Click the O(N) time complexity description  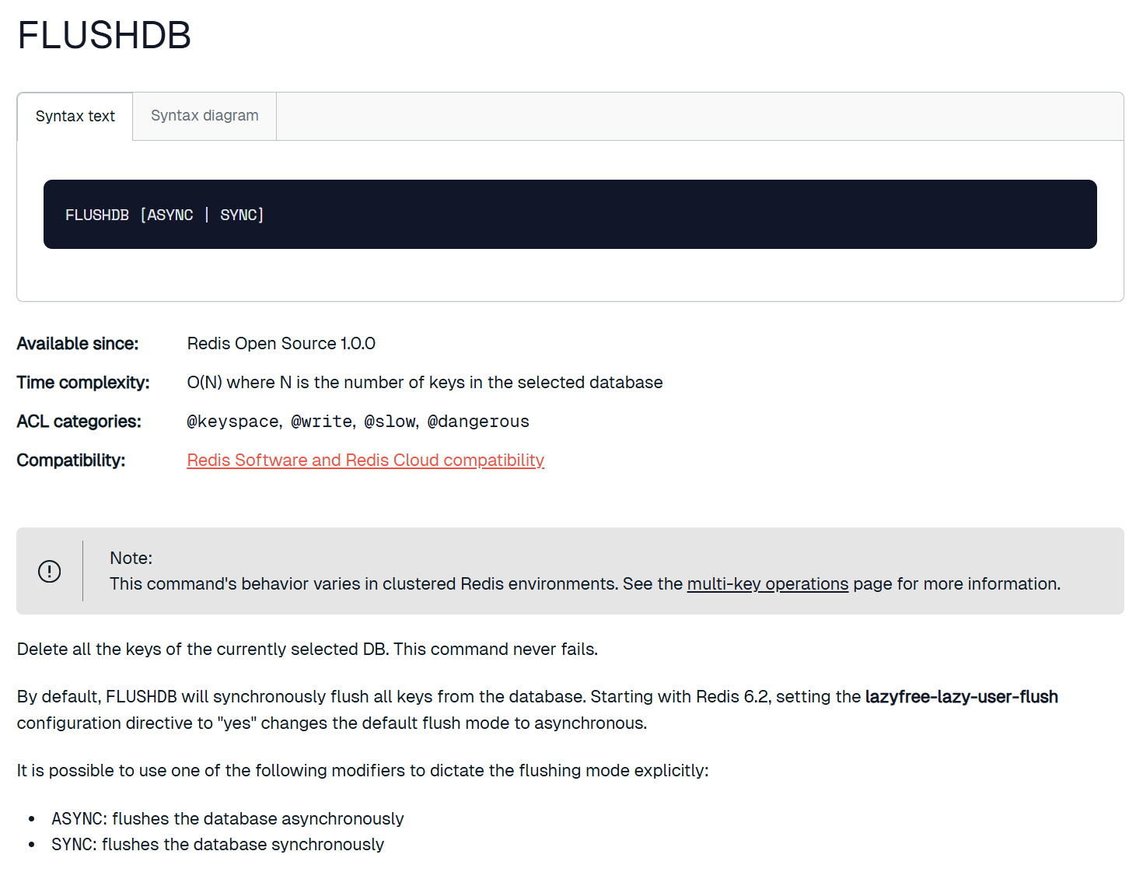425,383
